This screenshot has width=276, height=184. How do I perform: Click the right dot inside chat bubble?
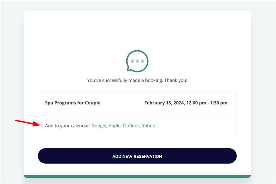pyautogui.click(x=142, y=61)
